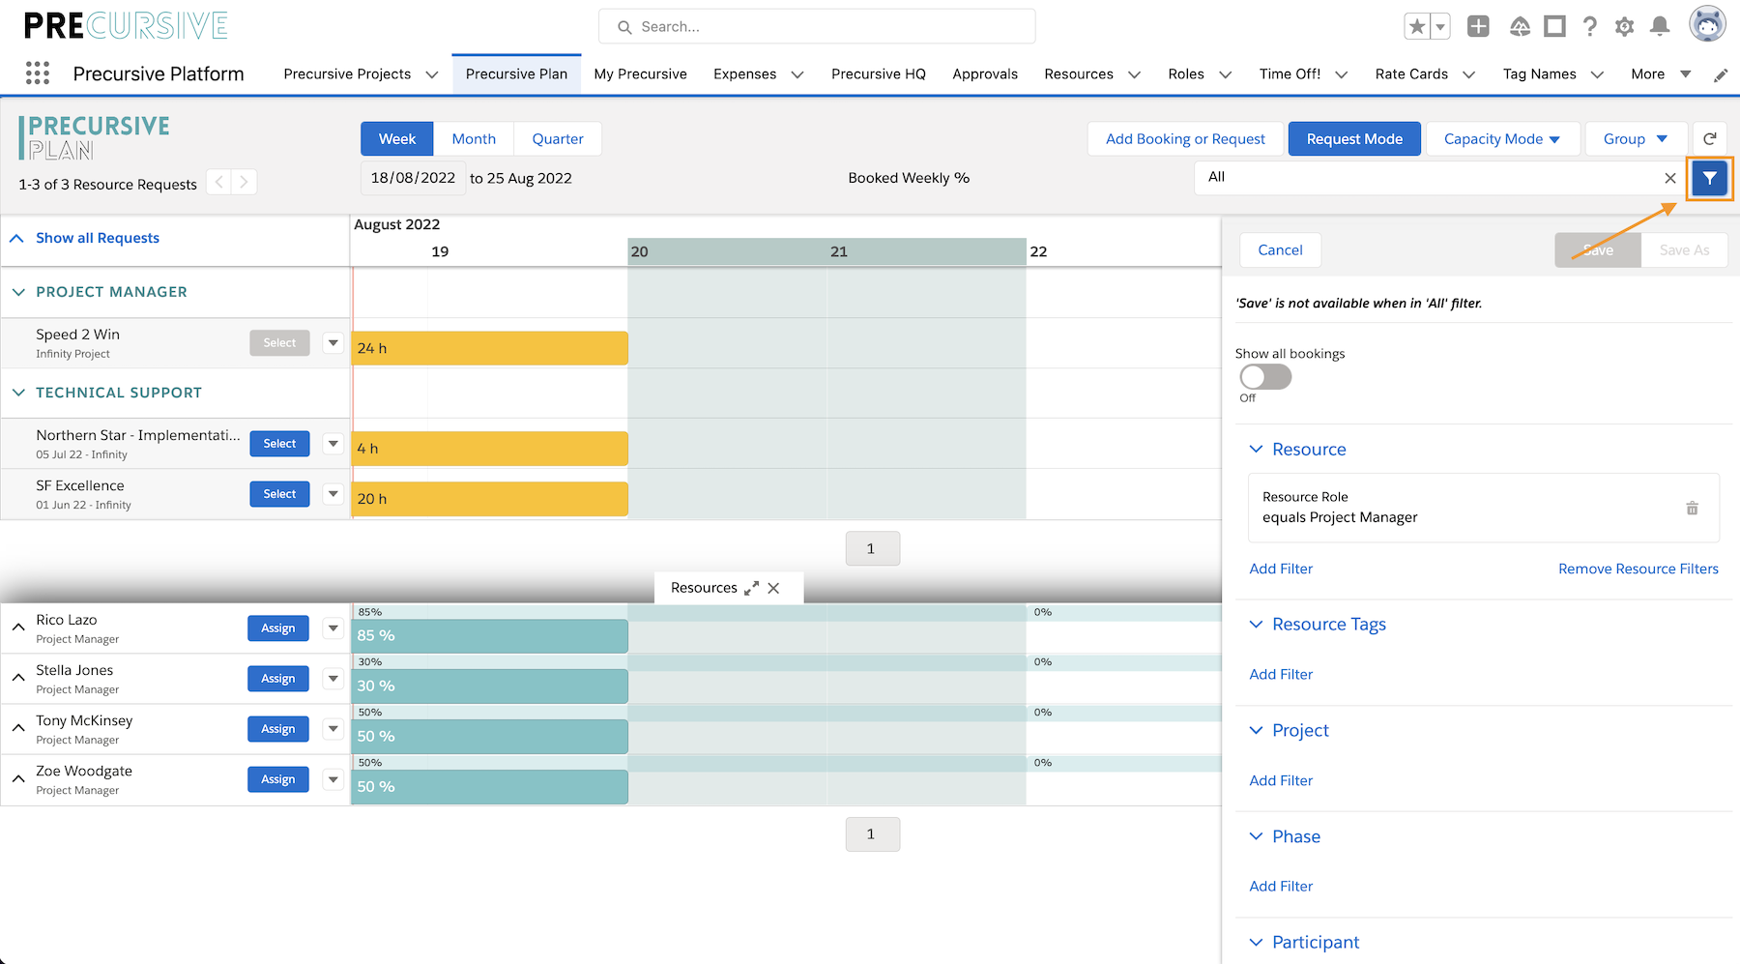Switch to Quarter view
The height and width of the screenshot is (964, 1740).
pos(558,139)
